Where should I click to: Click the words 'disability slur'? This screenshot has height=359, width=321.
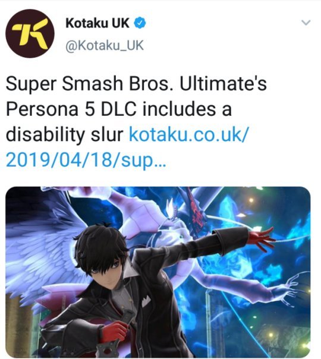click(x=65, y=134)
